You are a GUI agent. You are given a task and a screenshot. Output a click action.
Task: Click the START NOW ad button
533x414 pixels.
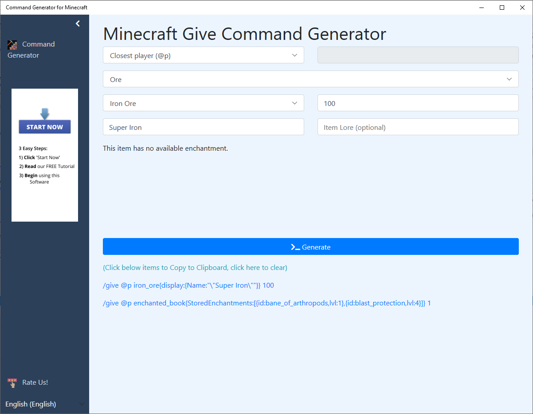click(x=45, y=127)
